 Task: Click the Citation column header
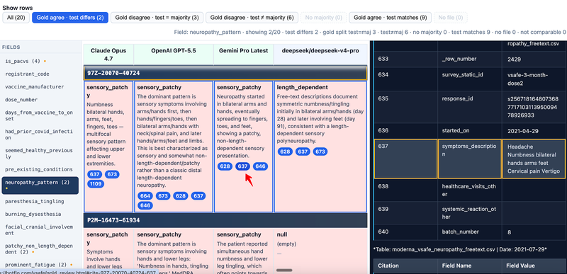point(405,266)
